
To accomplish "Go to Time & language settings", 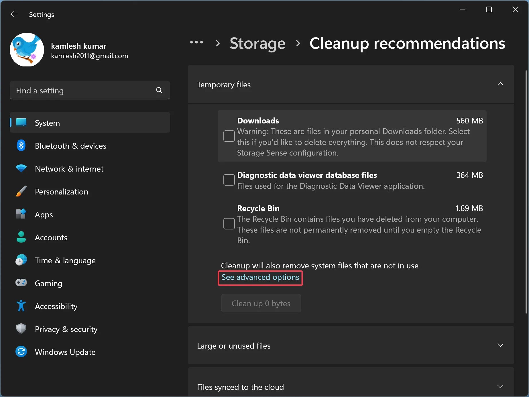I will coord(65,260).
